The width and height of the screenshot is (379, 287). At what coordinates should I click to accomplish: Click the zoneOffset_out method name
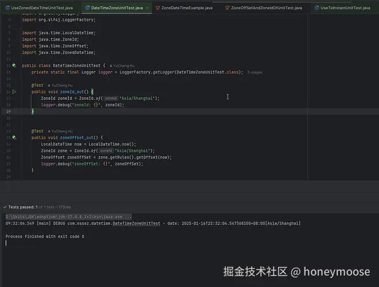[x=77, y=138]
